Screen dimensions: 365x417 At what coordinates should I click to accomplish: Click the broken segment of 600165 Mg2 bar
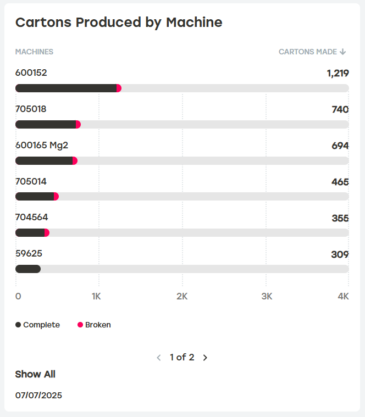pos(75,161)
